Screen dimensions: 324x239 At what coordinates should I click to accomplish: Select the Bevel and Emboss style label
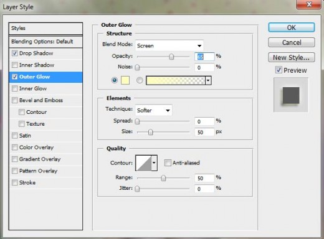(41, 100)
